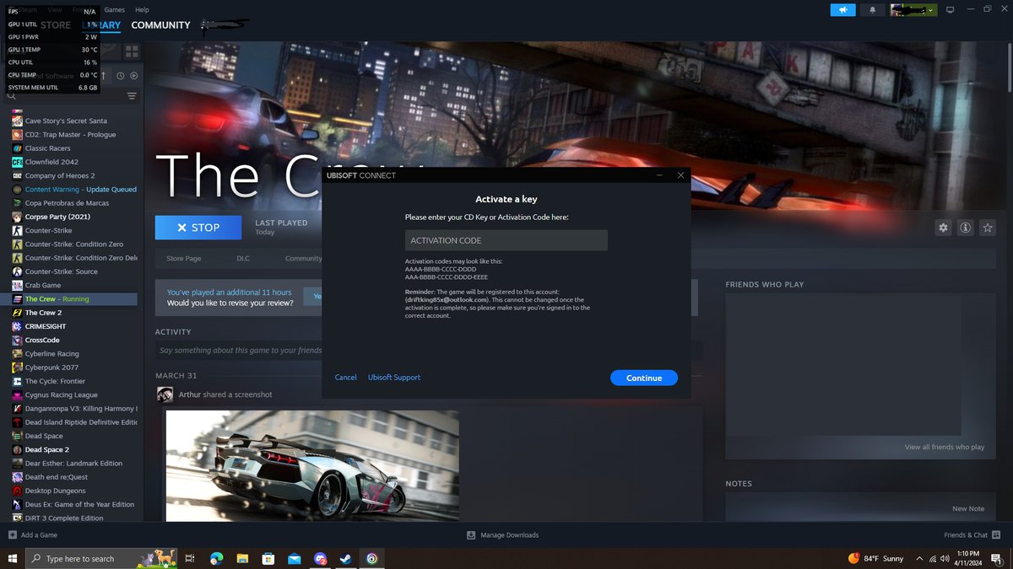
Task: Click the game settings gear icon
Action: [x=943, y=228]
